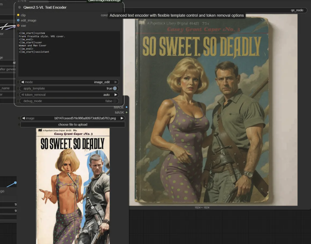Click the IMAGE output socket dot
Image resolution: width=311 pixels, height=244 pixels.
126,107
